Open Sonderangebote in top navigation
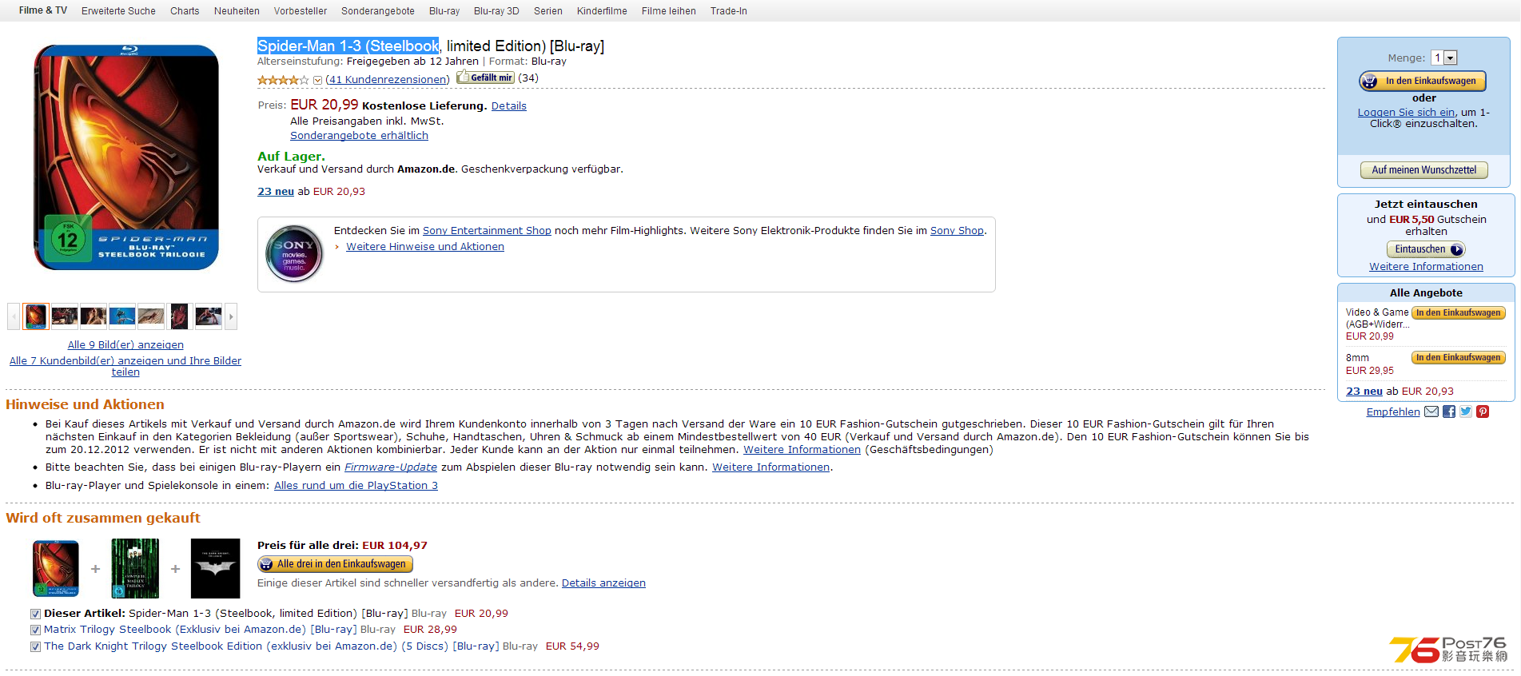The image size is (1521, 676). point(378,11)
